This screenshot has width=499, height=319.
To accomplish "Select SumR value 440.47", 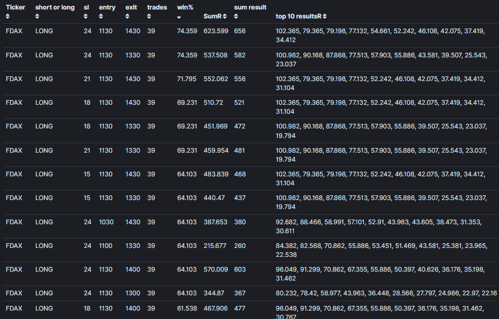I will pos(214,198).
